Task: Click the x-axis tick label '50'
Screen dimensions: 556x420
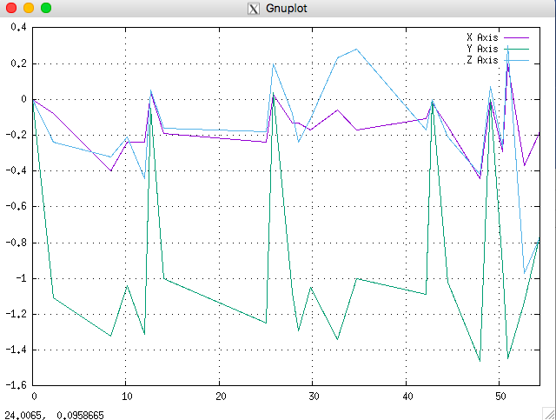Action: point(500,397)
